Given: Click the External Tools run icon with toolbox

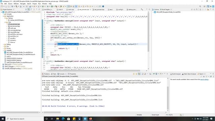Looking at the screenshot, I should pos(56,6).
